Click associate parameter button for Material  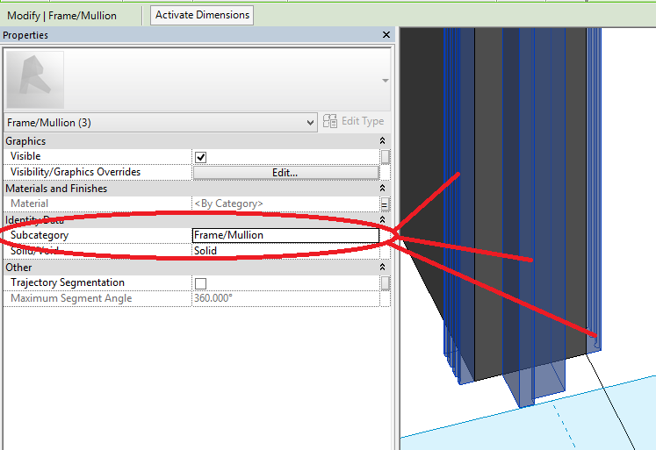coord(385,204)
